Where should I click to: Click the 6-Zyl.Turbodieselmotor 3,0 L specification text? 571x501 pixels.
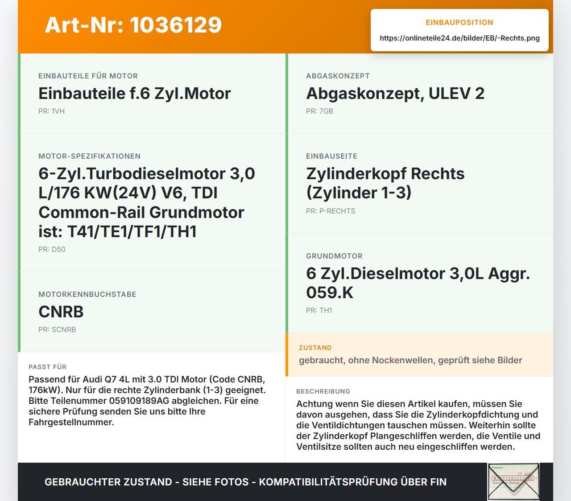[147, 202]
